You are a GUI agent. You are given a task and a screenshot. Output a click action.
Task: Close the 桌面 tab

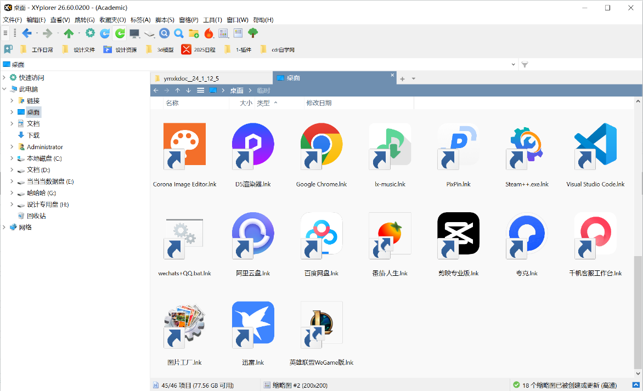(x=392, y=75)
